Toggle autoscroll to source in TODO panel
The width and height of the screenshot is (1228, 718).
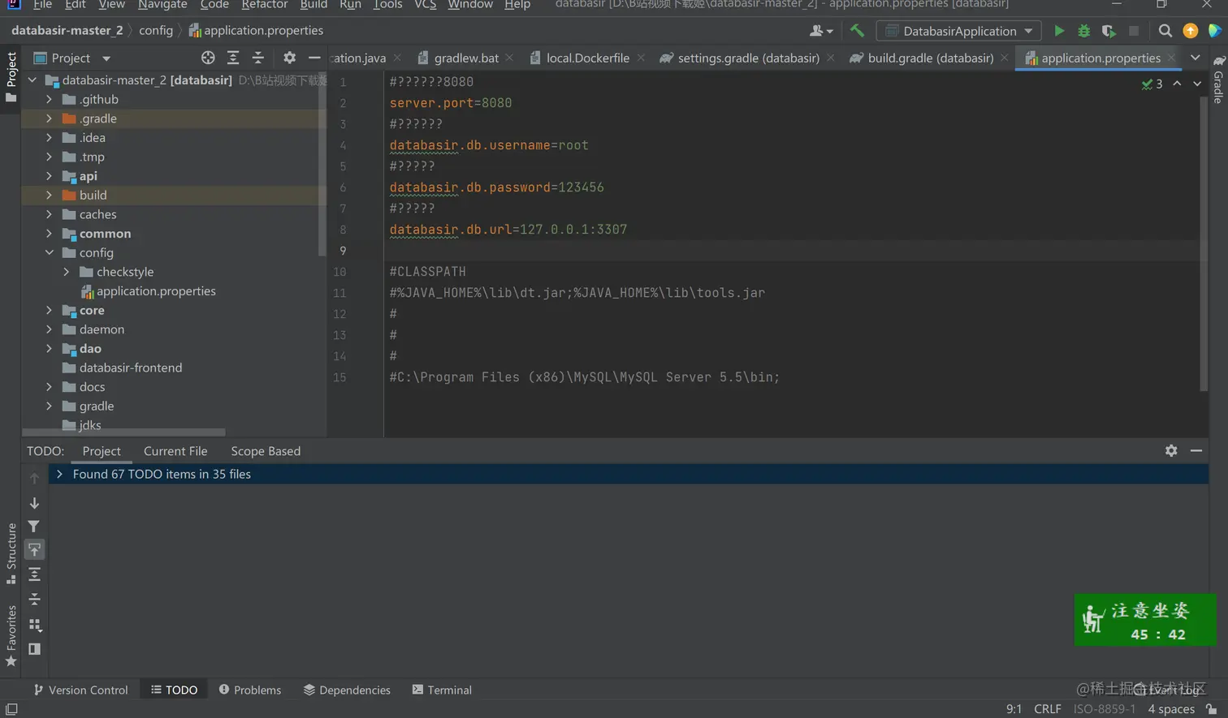click(34, 550)
